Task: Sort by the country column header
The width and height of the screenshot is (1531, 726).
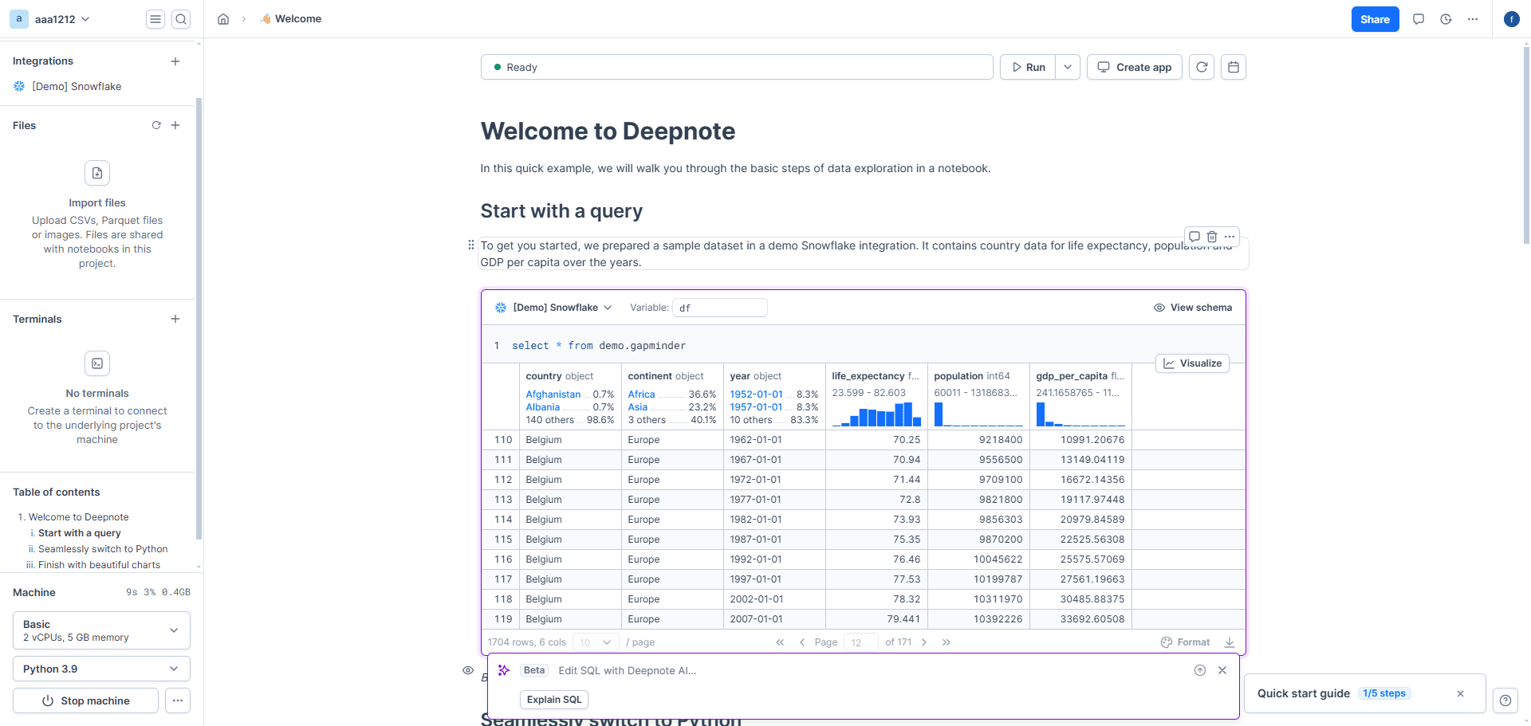Action: (x=559, y=376)
